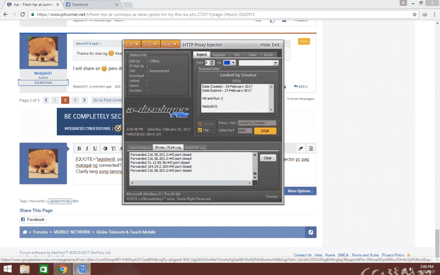The height and width of the screenshot is (275, 440).
Task: Switch to the Route tab
Action: (x=268, y=55)
